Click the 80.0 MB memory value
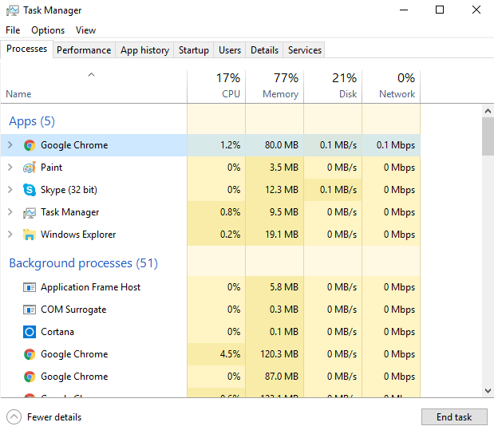This screenshot has height=434, width=494. click(x=282, y=145)
